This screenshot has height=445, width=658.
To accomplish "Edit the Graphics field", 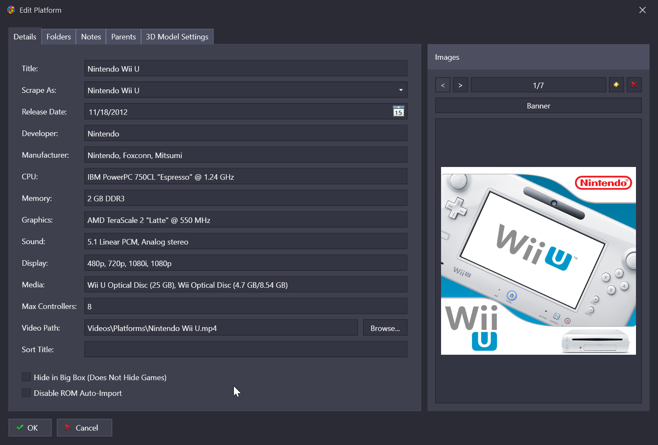I will 246,220.
